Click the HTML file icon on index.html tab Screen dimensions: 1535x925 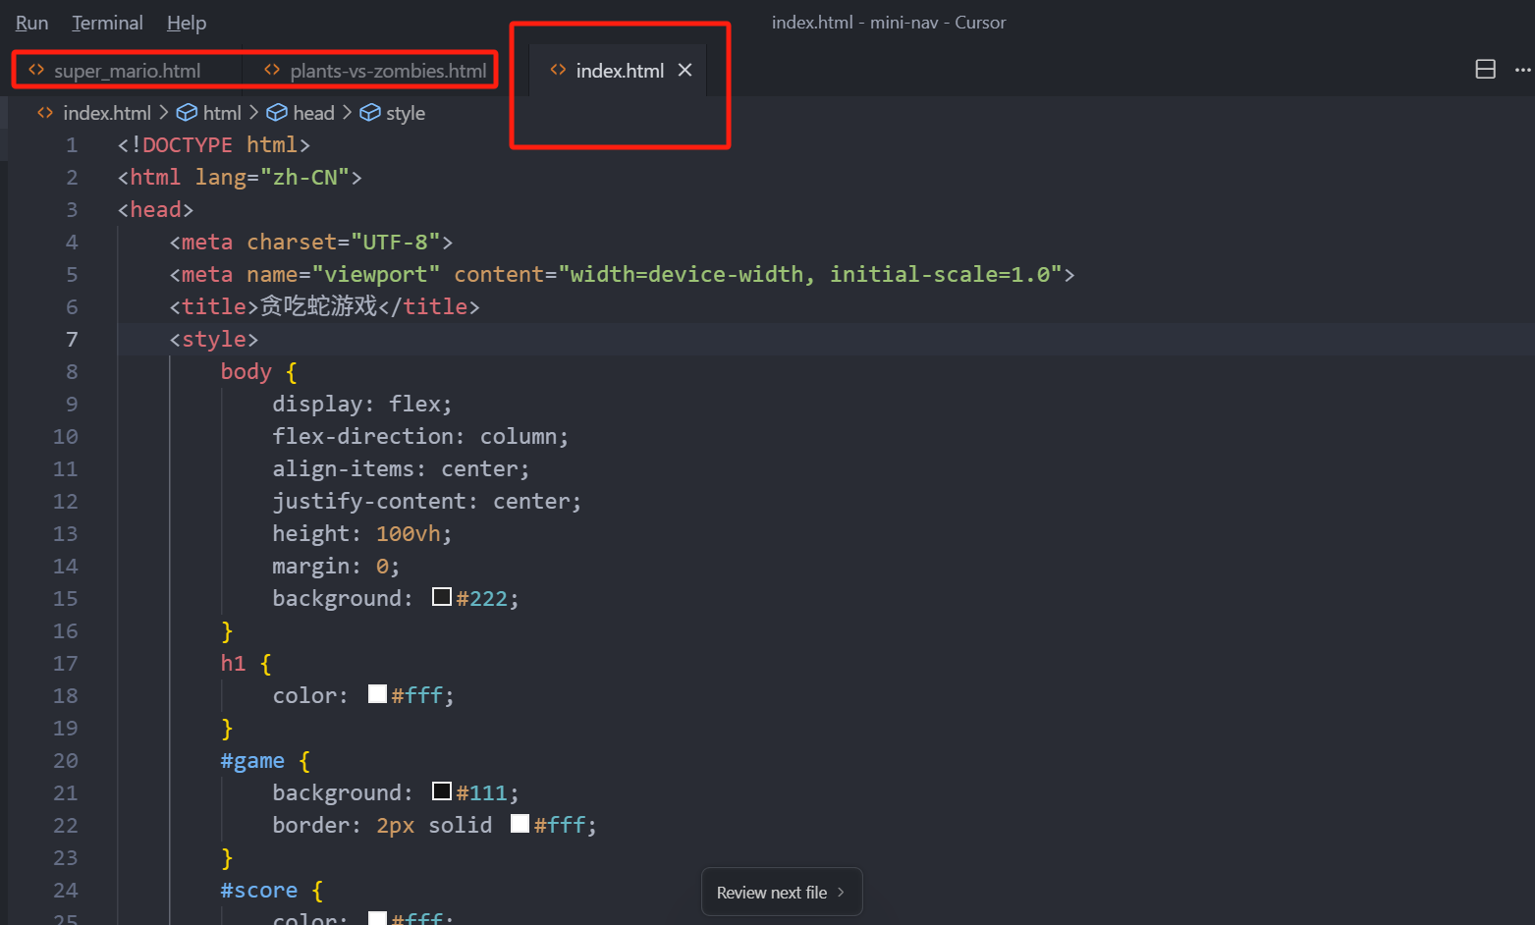point(558,70)
